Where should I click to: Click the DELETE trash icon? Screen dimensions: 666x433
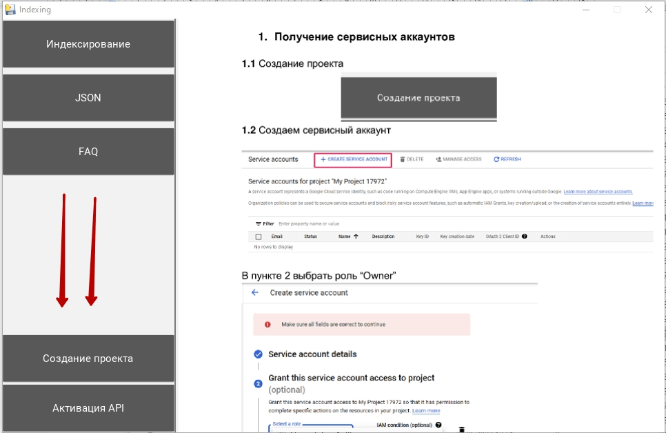coord(404,159)
